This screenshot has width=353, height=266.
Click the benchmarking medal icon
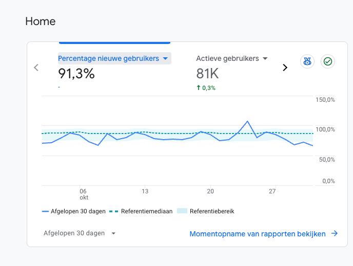(x=307, y=61)
